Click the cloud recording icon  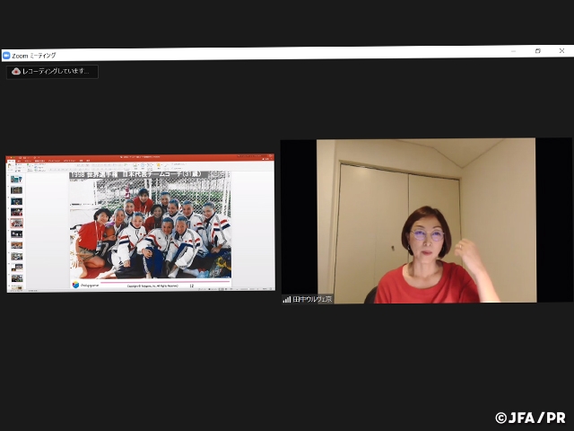16,72
